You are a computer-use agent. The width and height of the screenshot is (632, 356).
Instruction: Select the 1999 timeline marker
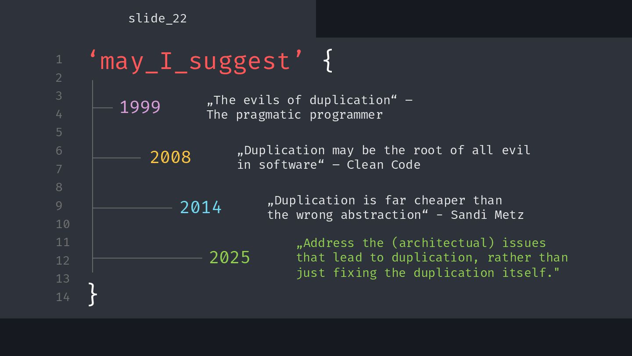click(140, 107)
